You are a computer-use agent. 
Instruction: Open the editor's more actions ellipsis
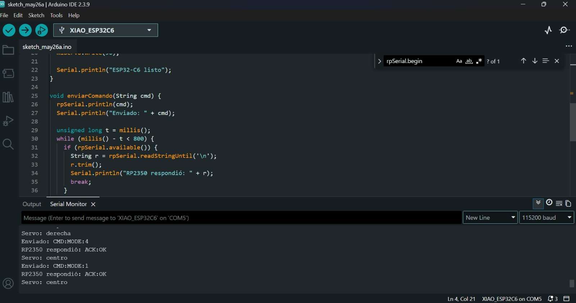569,46
